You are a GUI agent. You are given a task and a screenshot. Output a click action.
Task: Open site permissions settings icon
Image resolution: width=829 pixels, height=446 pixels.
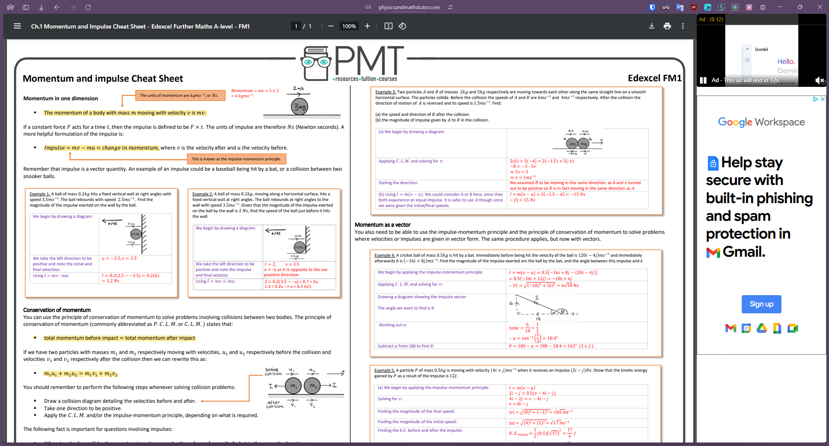(450, 7)
